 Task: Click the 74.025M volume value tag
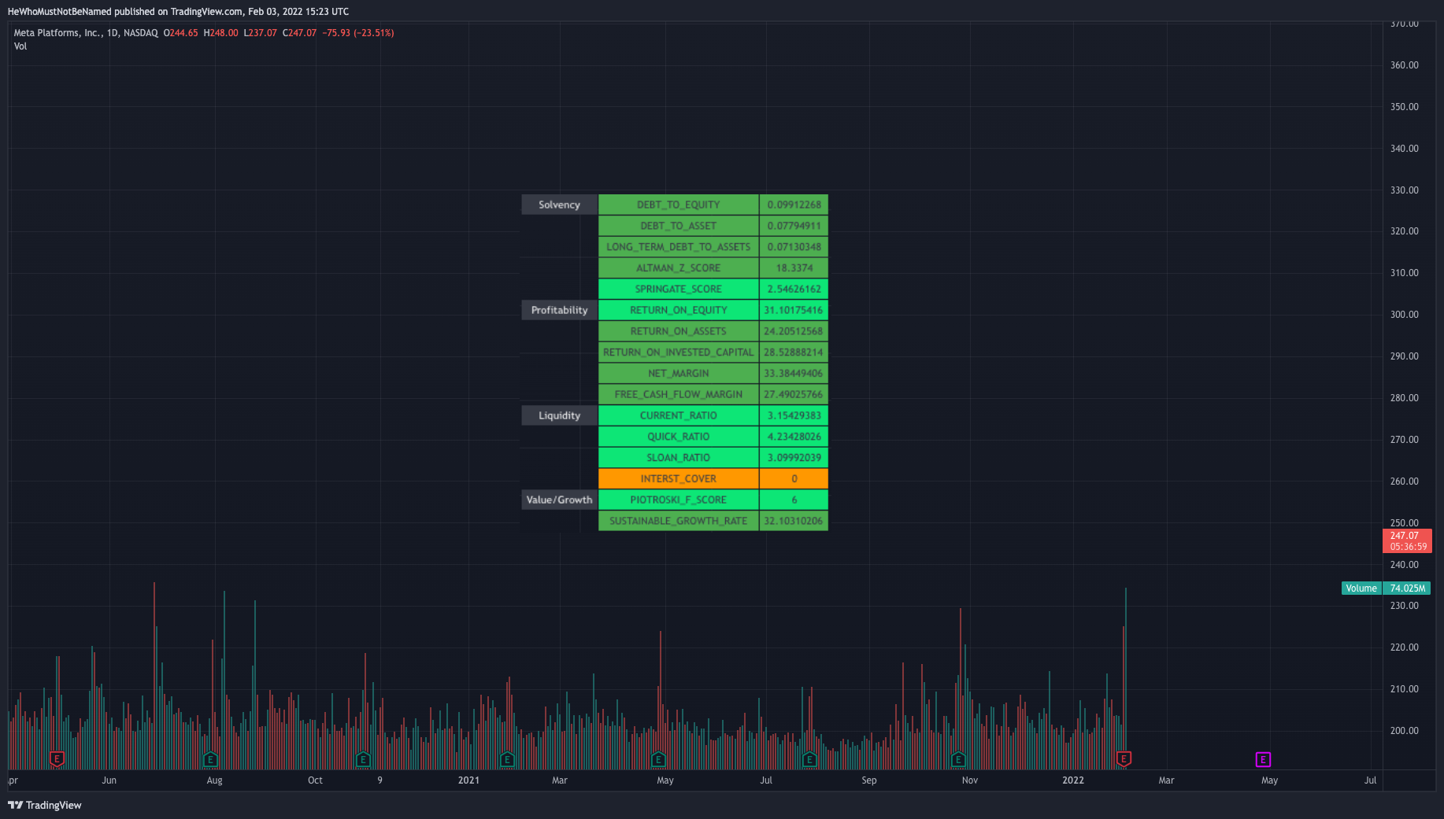1407,588
